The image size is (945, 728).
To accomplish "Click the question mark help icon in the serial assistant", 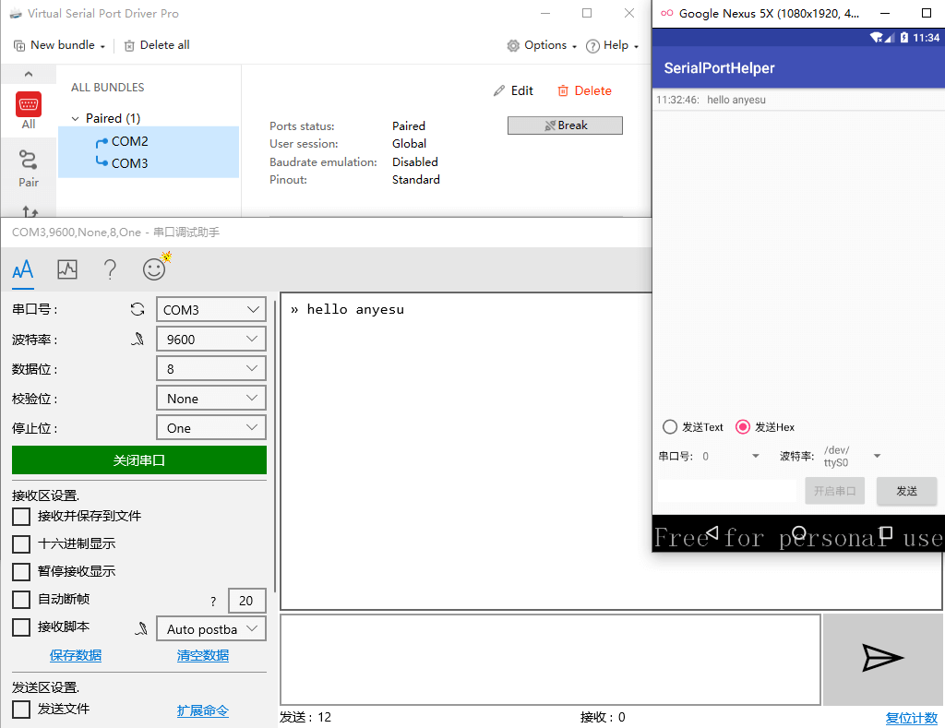I will click(x=110, y=269).
